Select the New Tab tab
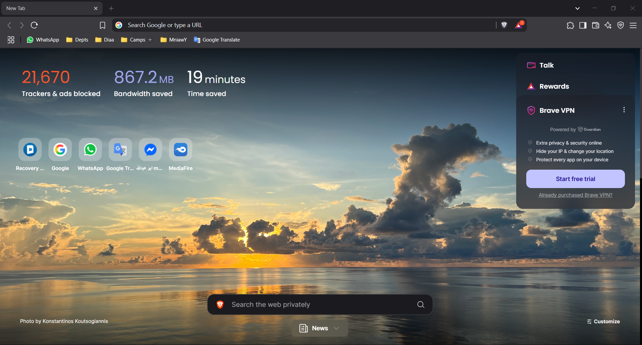The width and height of the screenshot is (642, 345). (x=51, y=8)
